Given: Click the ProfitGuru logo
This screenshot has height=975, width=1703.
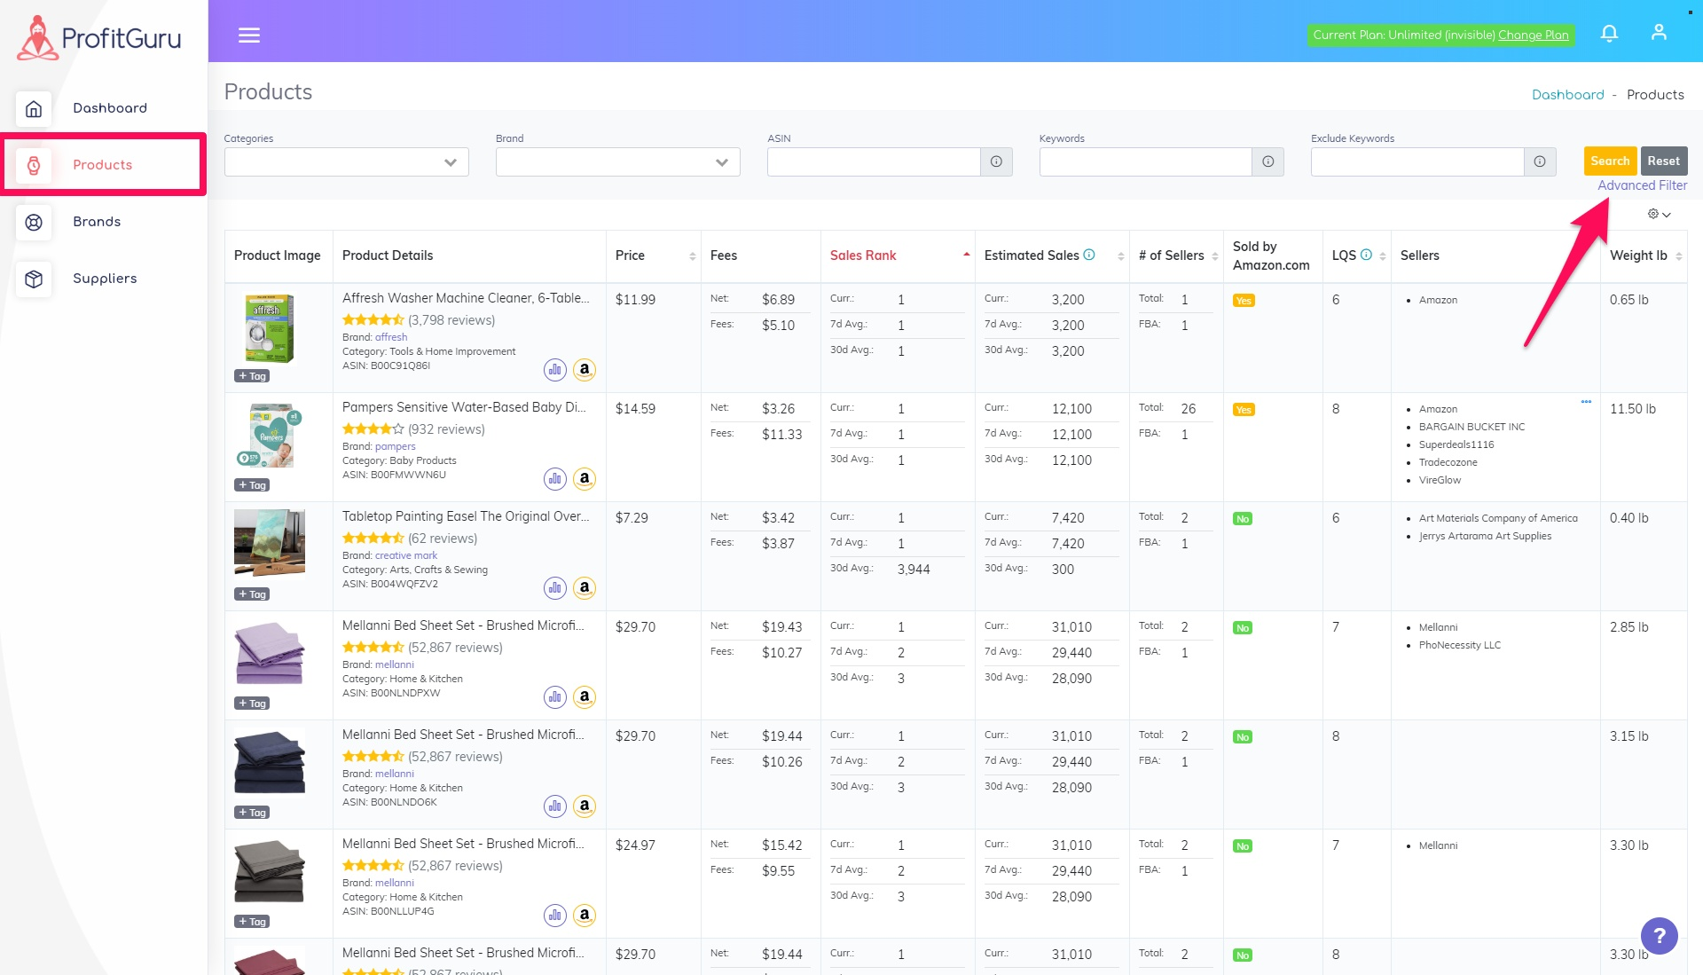Looking at the screenshot, I should 99,37.
